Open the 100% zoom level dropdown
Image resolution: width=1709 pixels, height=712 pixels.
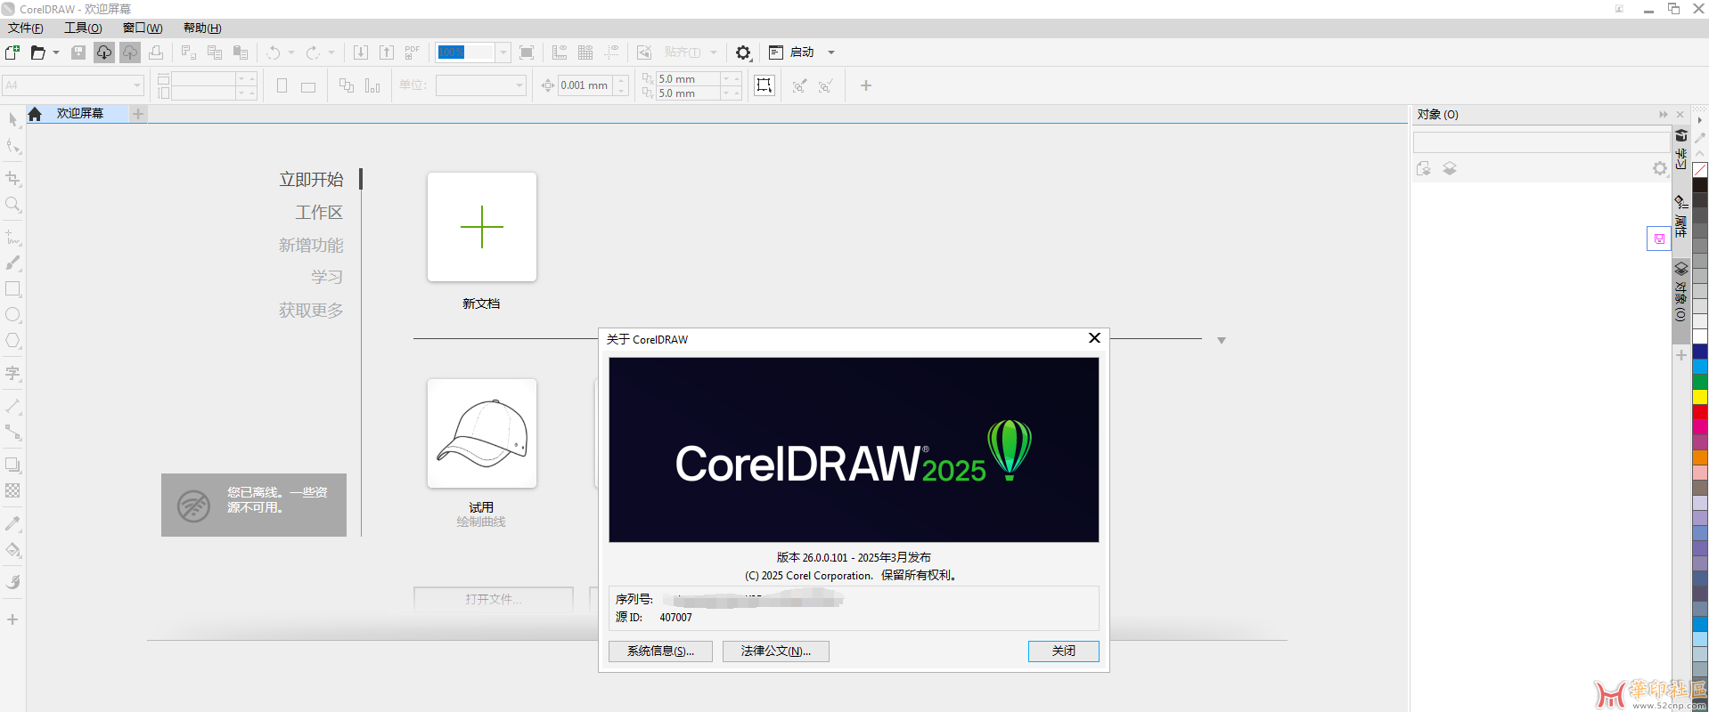pyautogui.click(x=503, y=53)
